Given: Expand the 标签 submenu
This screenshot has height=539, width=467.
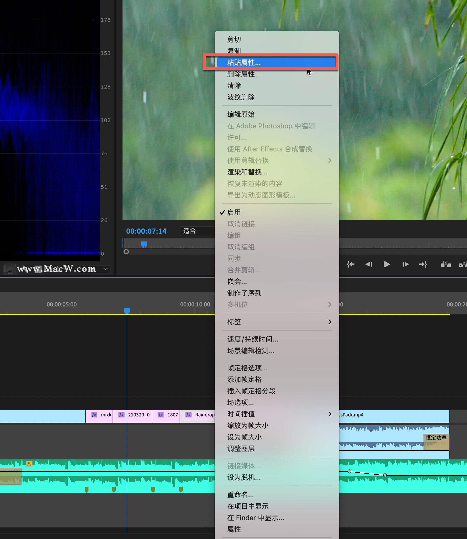Looking at the screenshot, I should (277, 322).
